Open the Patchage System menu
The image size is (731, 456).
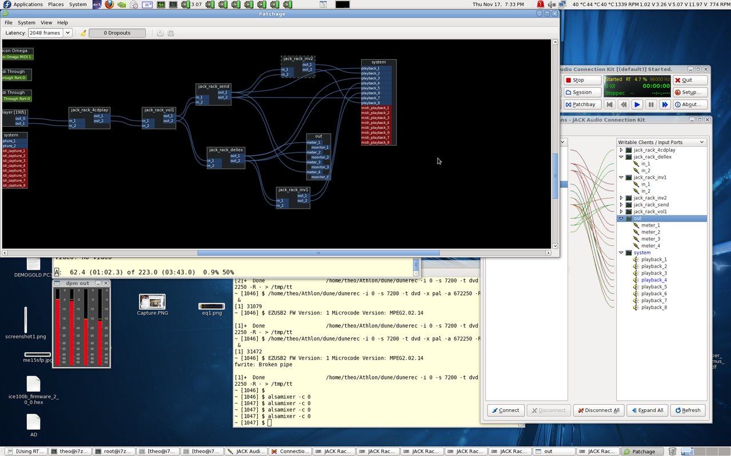click(26, 23)
